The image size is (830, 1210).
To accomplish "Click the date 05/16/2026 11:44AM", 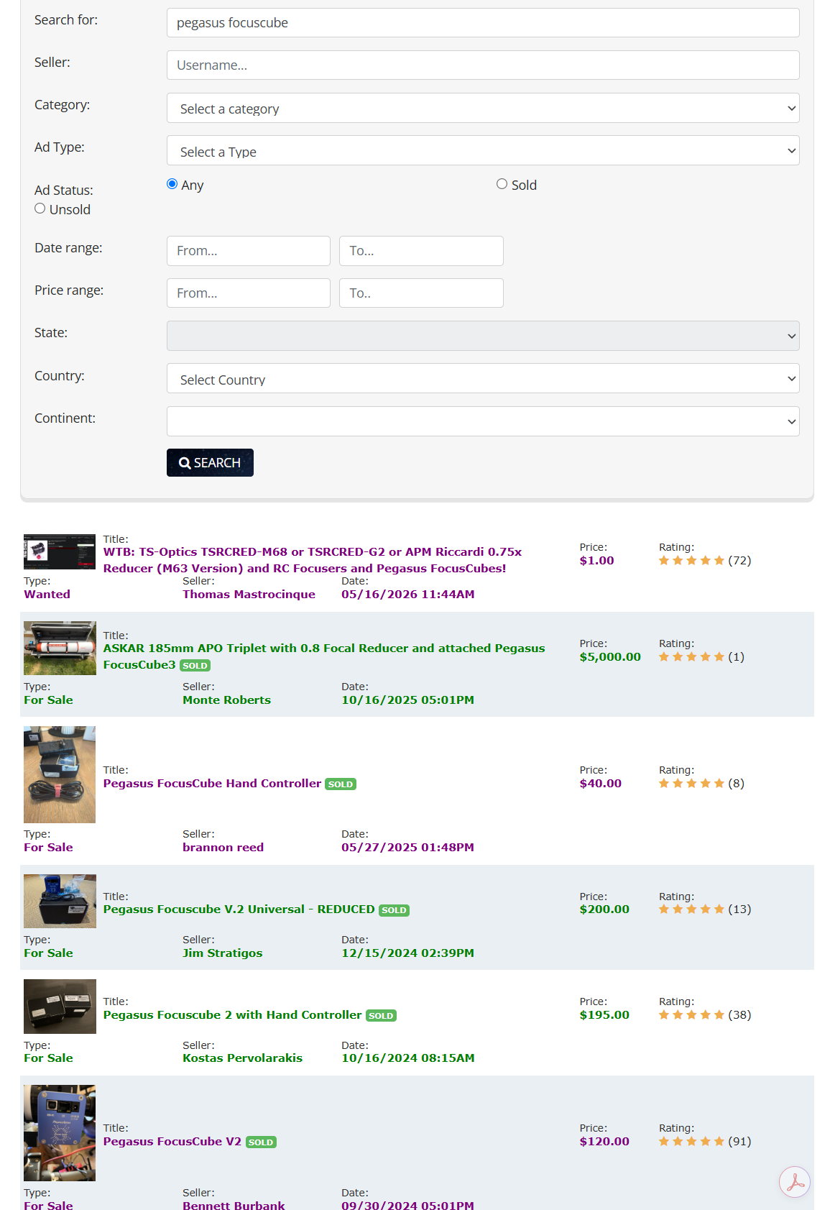I will 407,594.
